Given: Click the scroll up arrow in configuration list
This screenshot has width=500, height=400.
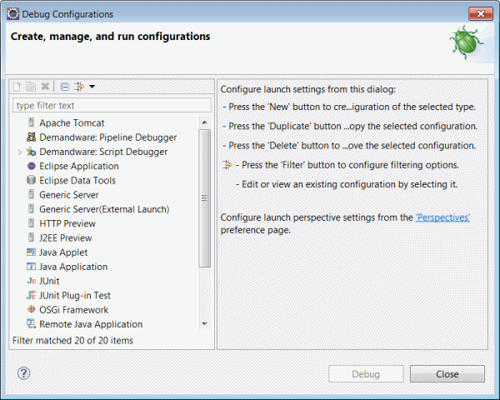Looking at the screenshot, I should point(204,122).
